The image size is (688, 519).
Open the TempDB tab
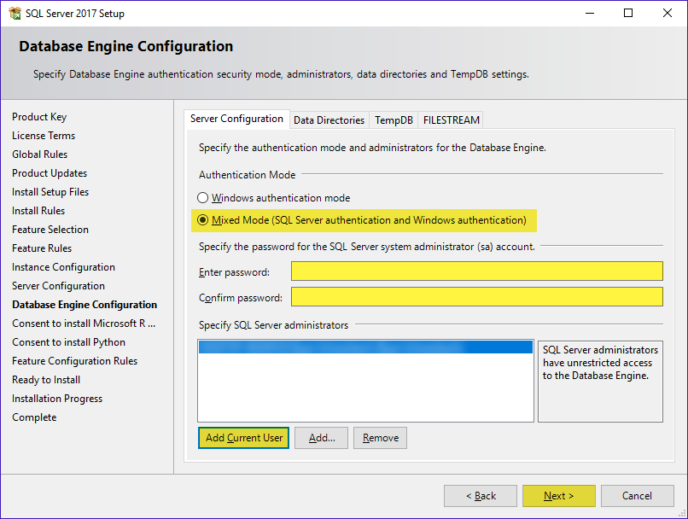(394, 120)
